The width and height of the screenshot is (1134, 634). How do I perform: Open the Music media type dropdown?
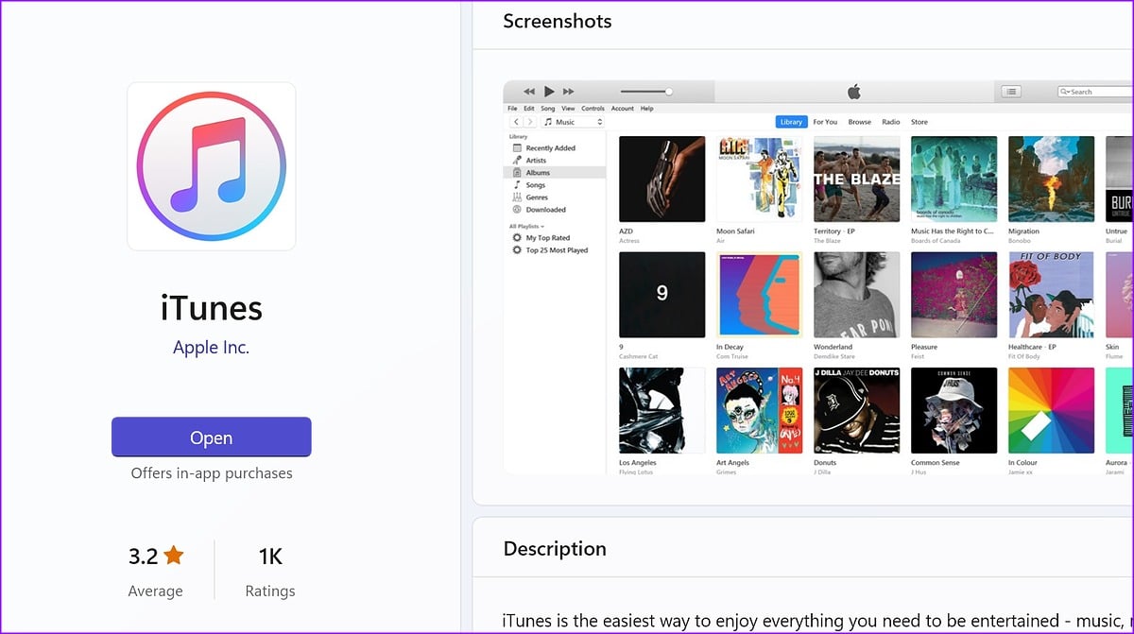coord(573,122)
